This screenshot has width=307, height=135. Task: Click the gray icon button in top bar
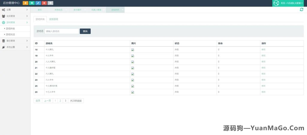click(50, 3)
